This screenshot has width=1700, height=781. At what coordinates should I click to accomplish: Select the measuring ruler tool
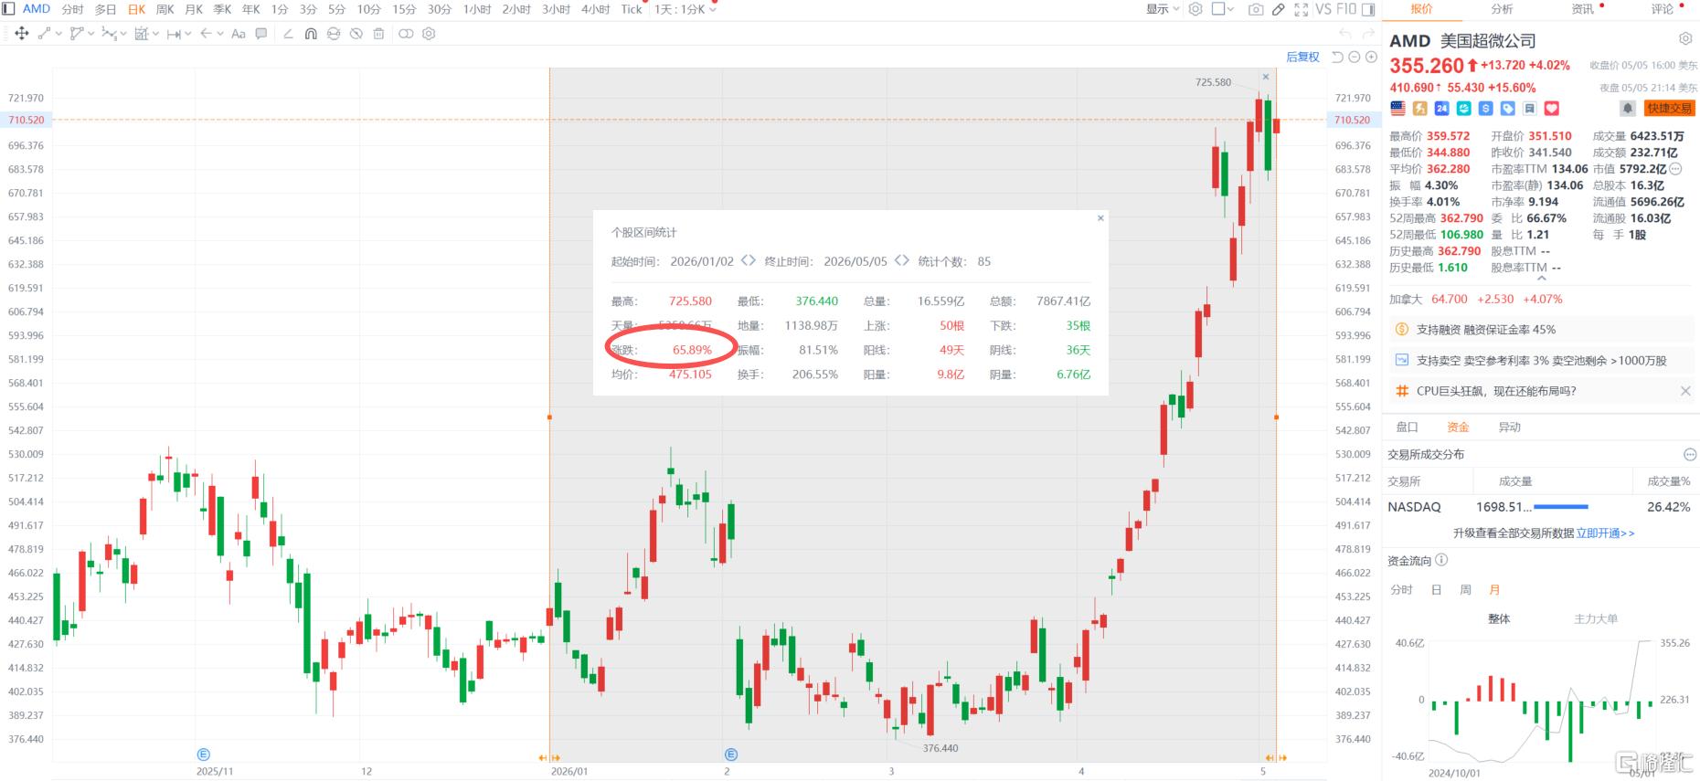(x=174, y=34)
